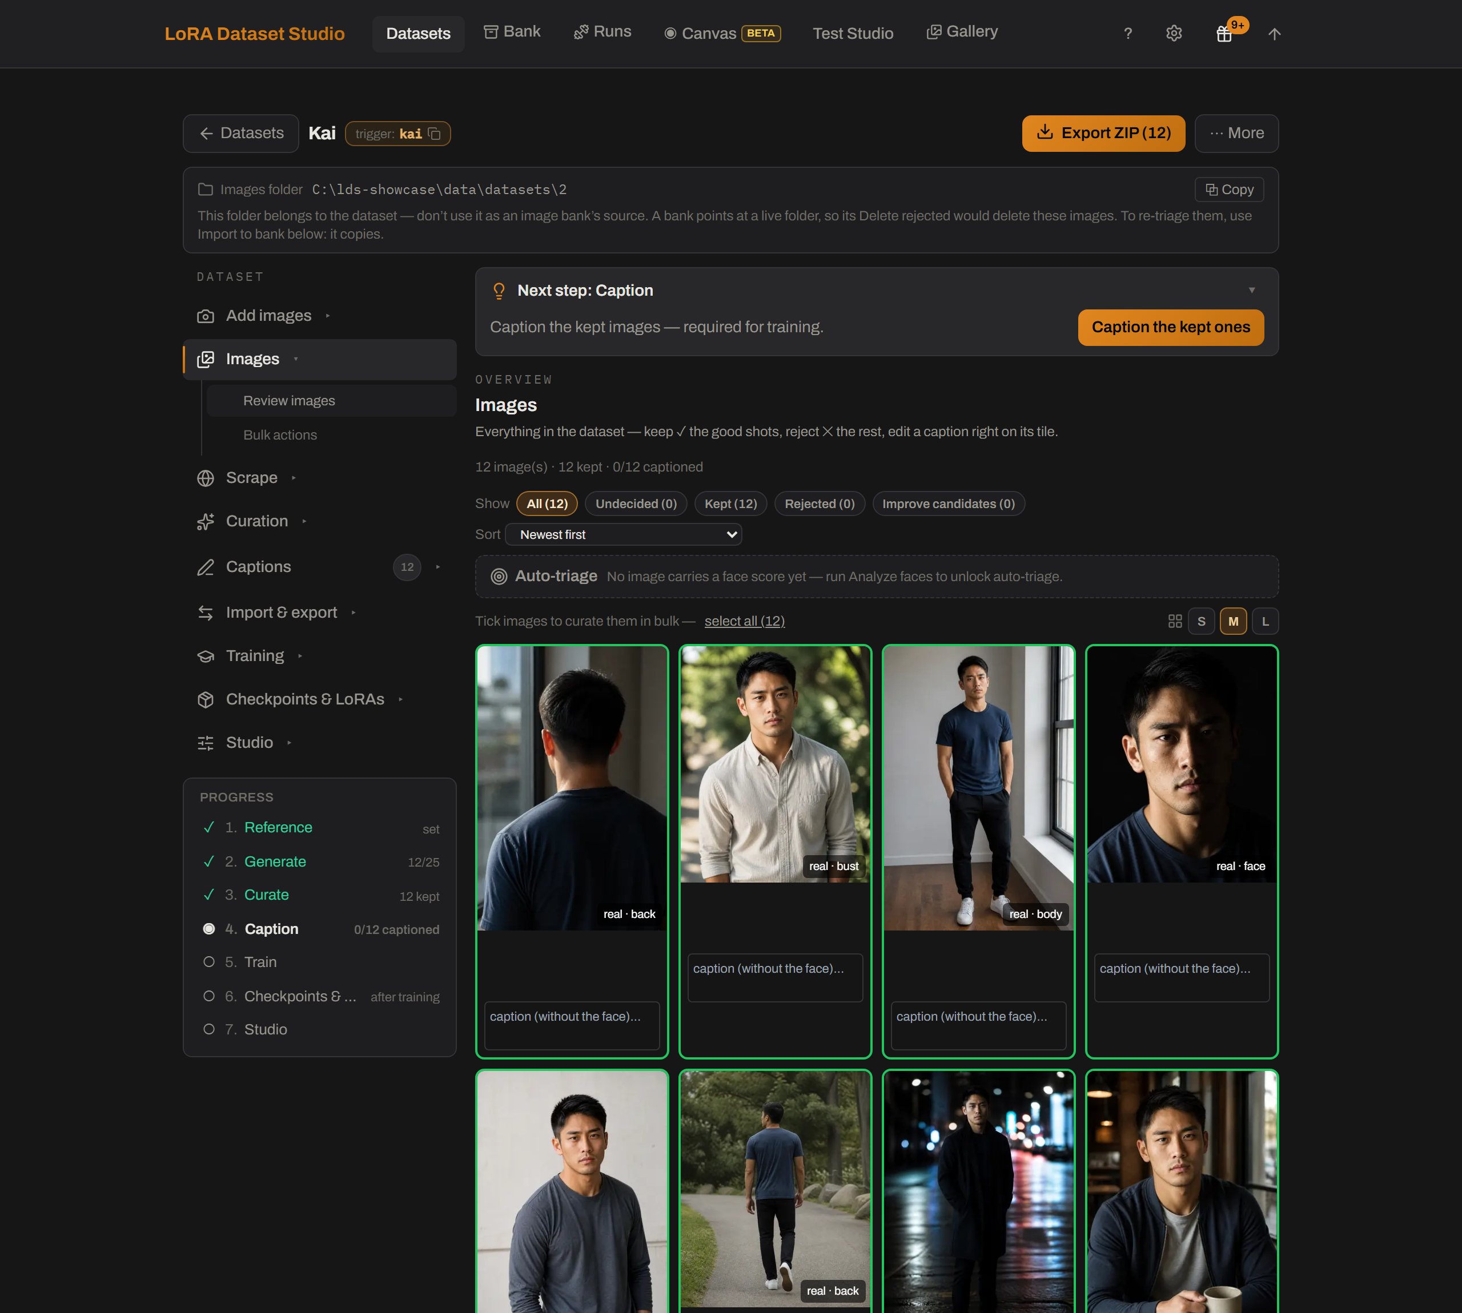Switch to the Runs tab
The width and height of the screenshot is (1462, 1313).
tap(602, 32)
